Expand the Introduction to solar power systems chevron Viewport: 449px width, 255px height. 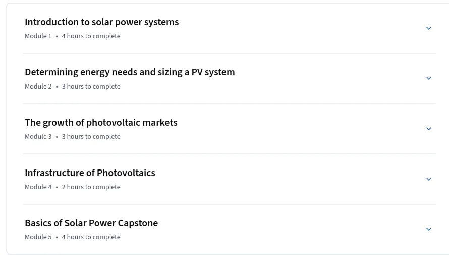click(x=429, y=28)
